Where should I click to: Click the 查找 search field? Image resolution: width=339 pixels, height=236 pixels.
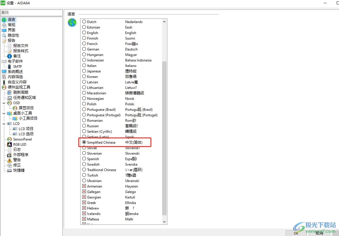click(31, 13)
